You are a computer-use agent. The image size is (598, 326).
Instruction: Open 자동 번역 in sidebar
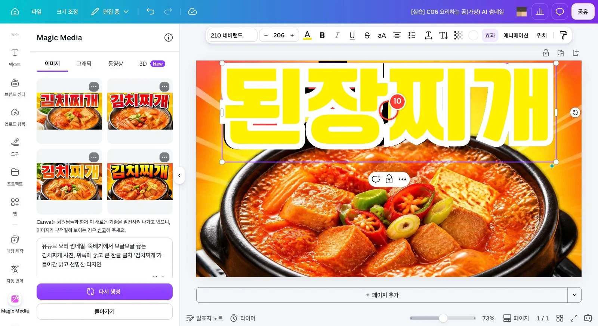(x=15, y=274)
